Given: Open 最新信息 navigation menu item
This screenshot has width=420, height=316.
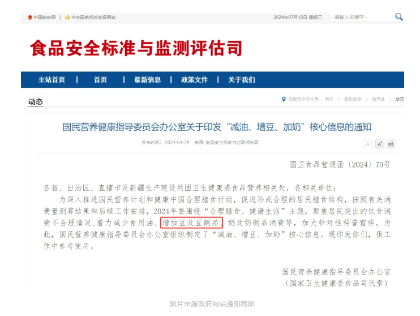Looking at the screenshot, I should 147,80.
